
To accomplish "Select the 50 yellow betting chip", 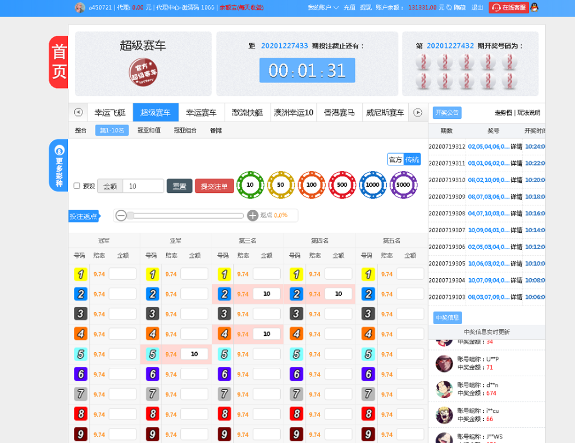I will pos(281,184).
